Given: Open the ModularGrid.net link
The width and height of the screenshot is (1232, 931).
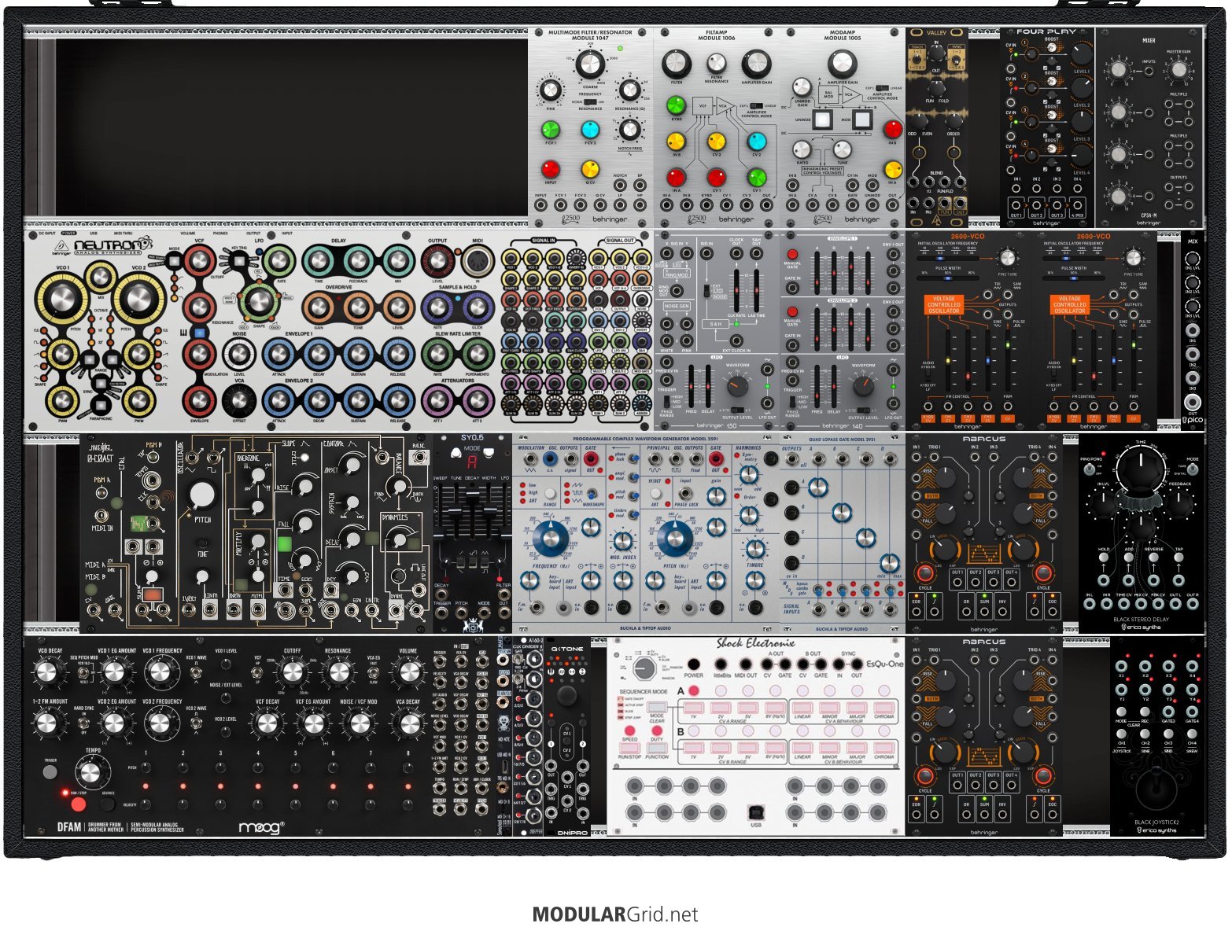Looking at the screenshot, I should (x=615, y=914).
